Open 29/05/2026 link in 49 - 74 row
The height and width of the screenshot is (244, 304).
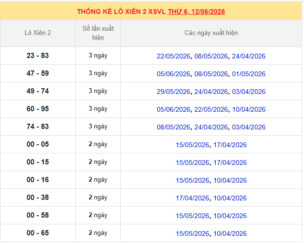173,92
